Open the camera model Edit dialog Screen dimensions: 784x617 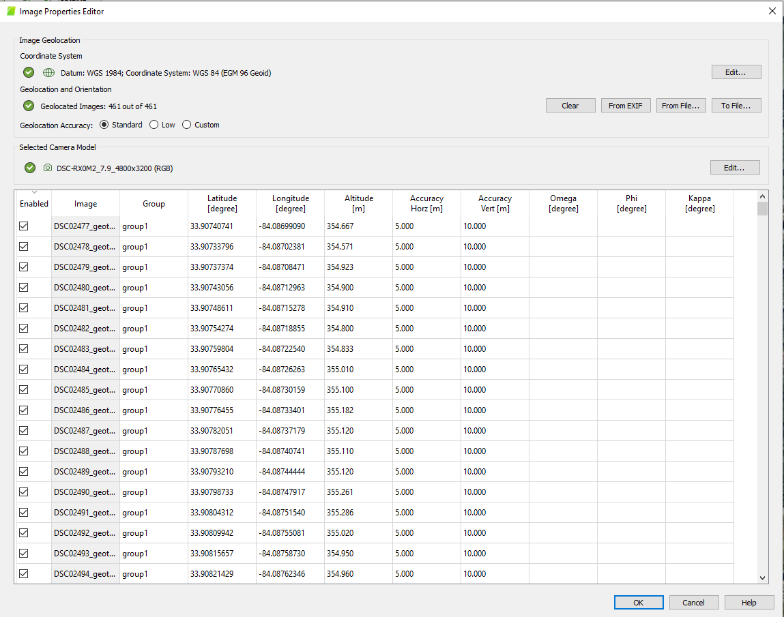tap(735, 167)
